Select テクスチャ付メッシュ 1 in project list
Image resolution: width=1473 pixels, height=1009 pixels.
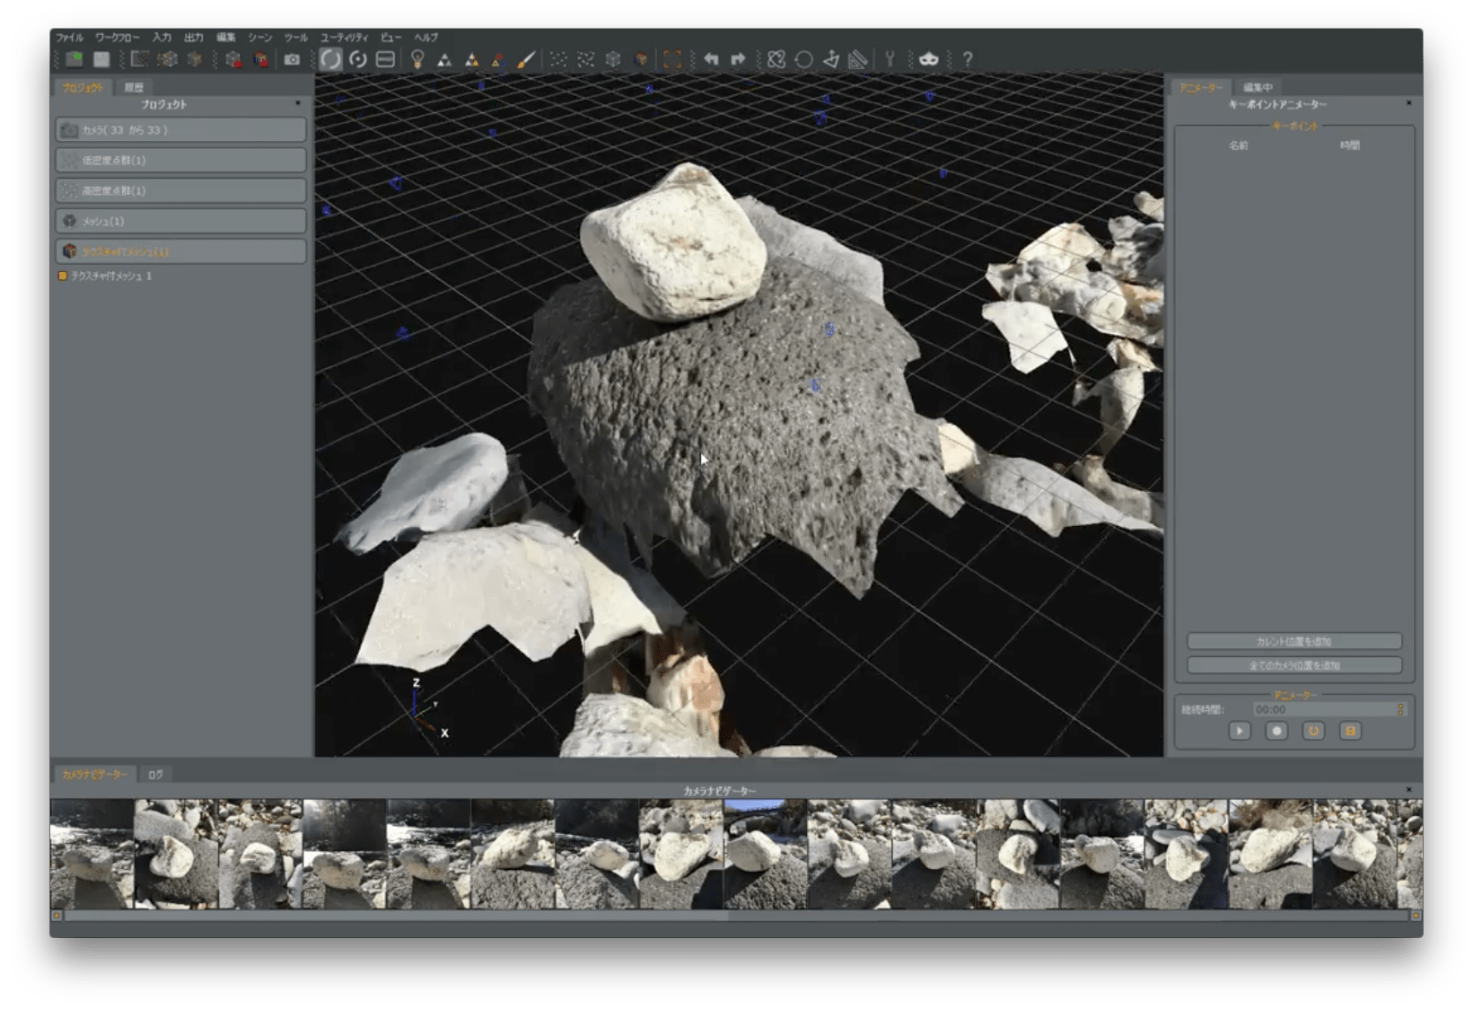pos(111,276)
